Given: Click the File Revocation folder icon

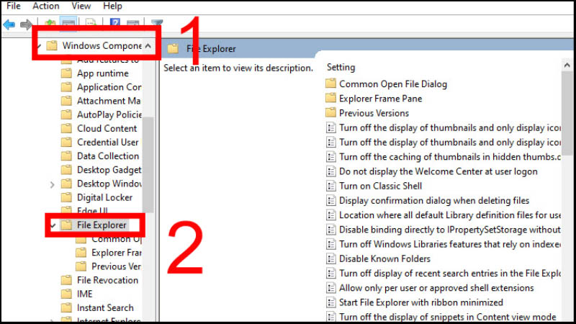Looking at the screenshot, I should point(66,280).
